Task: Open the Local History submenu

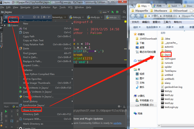Action: pyautogui.click(x=46, y=101)
